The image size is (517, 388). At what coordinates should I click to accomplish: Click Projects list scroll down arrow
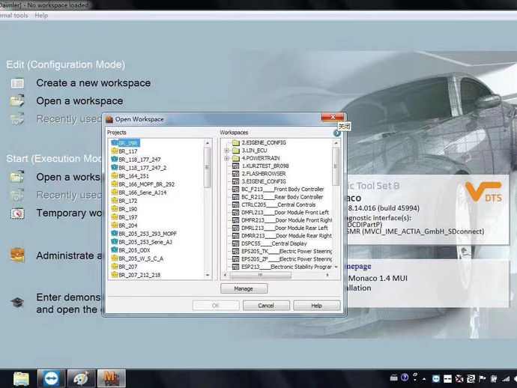(208, 275)
